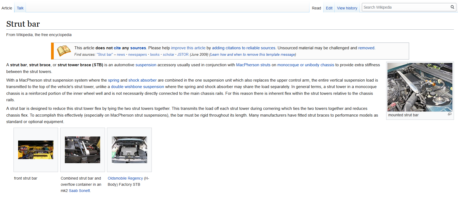Screen dimensions: 458x203
Task: Click the search magnifier icon
Action: pos(452,7)
